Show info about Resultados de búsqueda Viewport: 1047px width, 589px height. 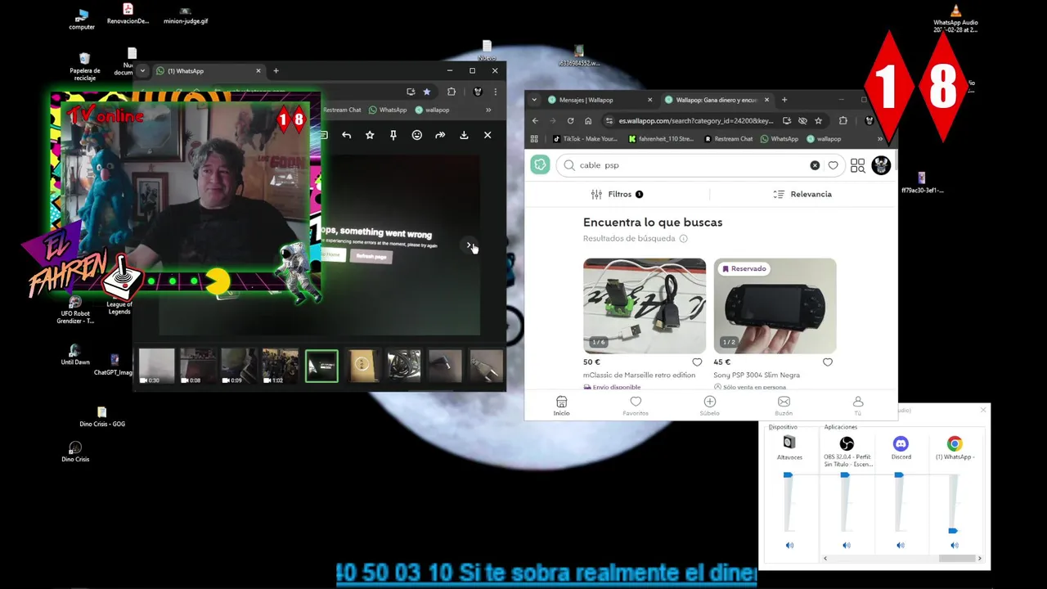(684, 239)
